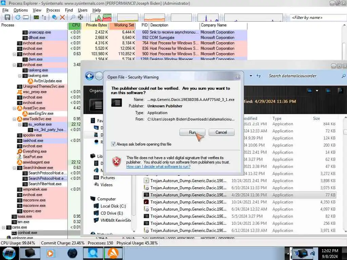Click the black box taskbar icon next to Start
Viewport: 347px width, 260px height.
click(30, 253)
